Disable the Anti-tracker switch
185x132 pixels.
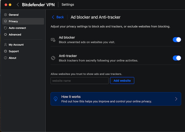pyautogui.click(x=177, y=58)
